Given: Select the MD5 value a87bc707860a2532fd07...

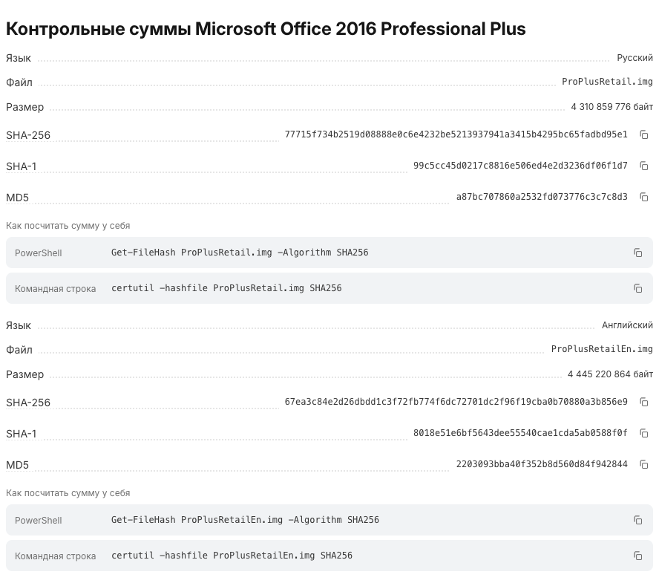Looking at the screenshot, I should (542, 197).
